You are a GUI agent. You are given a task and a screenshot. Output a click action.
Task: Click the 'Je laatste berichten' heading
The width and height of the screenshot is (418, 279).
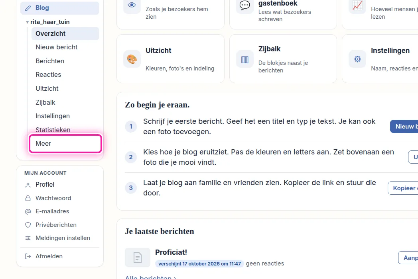point(160,231)
